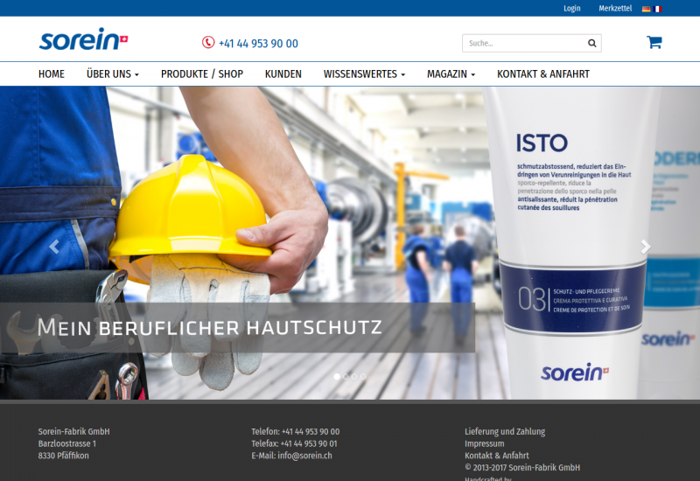Advance to next carousel slide
Viewport: 700px width, 481px height.
tap(646, 247)
